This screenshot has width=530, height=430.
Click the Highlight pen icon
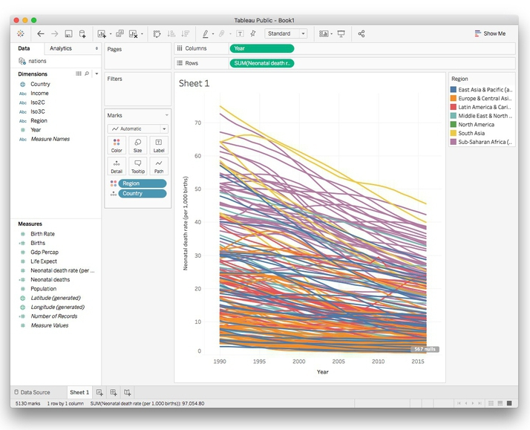(205, 33)
